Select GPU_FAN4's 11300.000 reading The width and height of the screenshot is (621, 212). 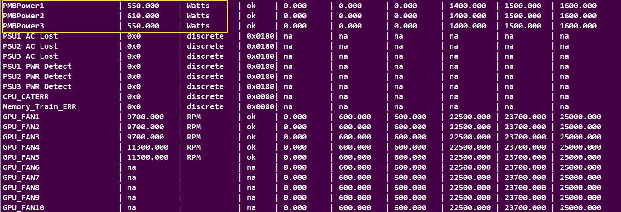[x=147, y=147]
